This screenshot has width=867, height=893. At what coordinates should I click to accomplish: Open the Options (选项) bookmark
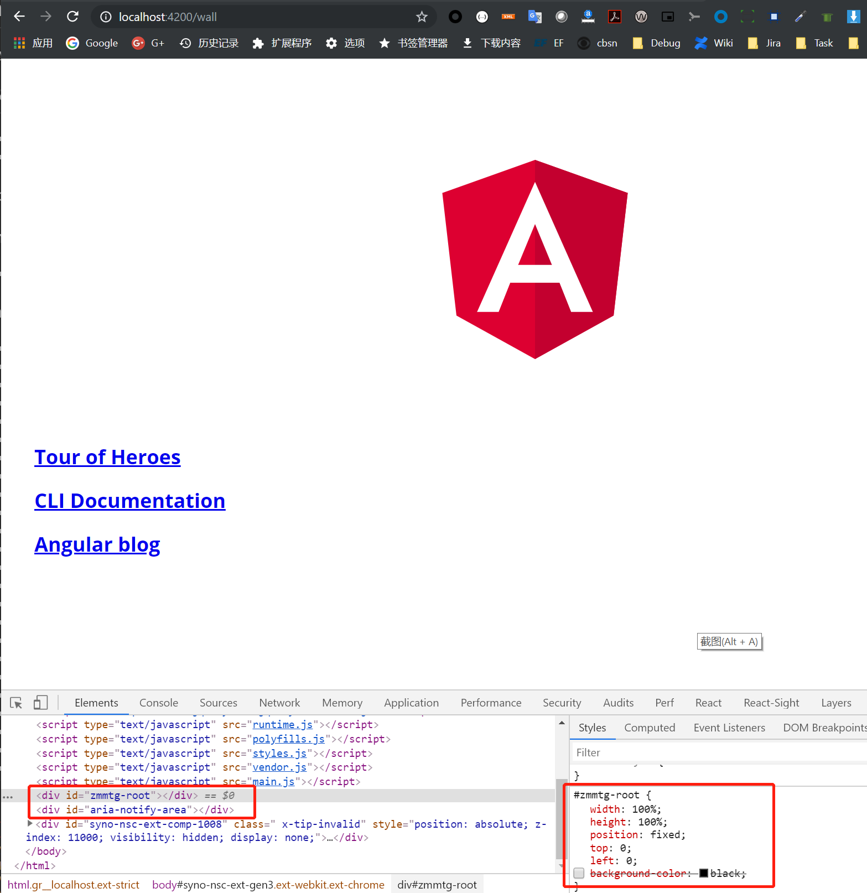(x=345, y=43)
